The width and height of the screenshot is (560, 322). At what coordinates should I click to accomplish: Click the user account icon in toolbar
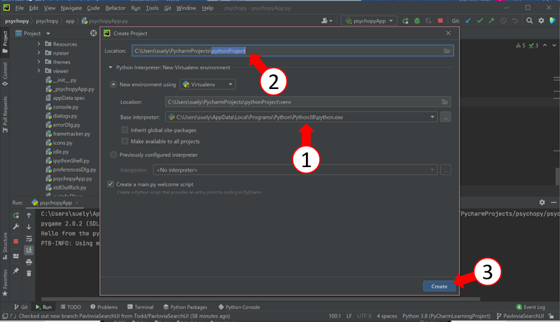[327, 21]
